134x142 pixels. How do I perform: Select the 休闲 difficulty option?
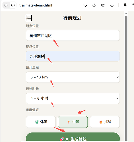41,122
